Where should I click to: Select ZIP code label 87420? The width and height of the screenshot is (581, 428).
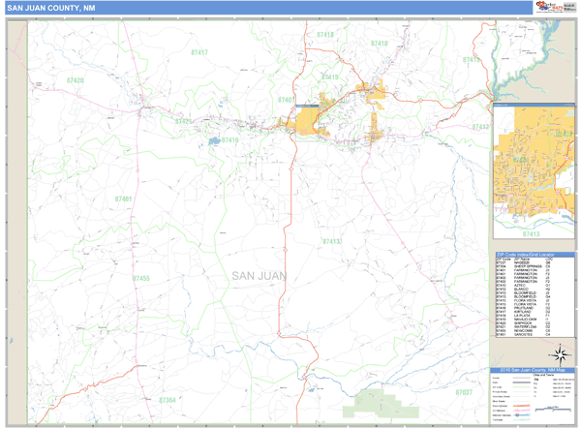[75, 80]
